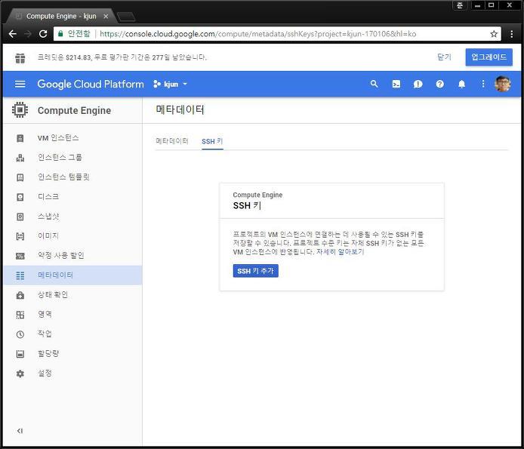Bookmark page with the star icon
The image size is (524, 449).
[x=494, y=34]
